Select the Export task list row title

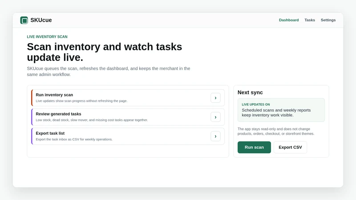pyautogui.click(x=50, y=133)
